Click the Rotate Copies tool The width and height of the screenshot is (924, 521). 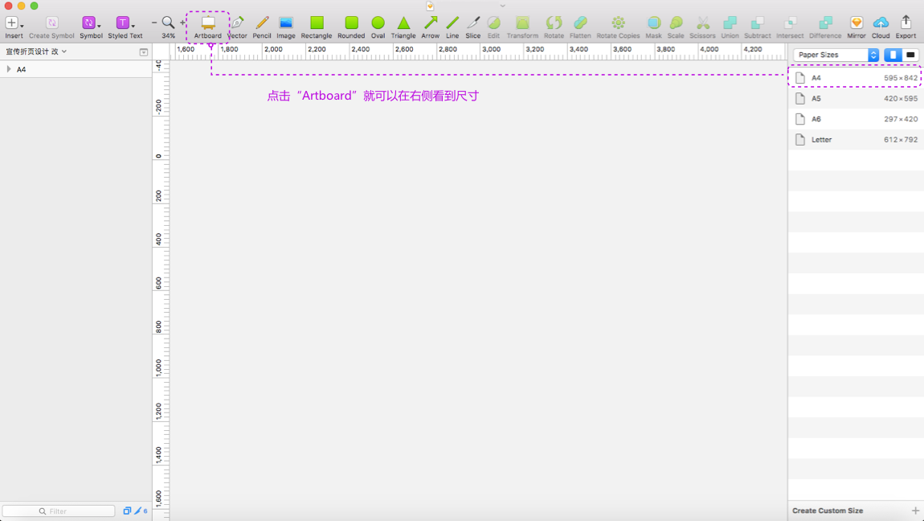pos(618,27)
